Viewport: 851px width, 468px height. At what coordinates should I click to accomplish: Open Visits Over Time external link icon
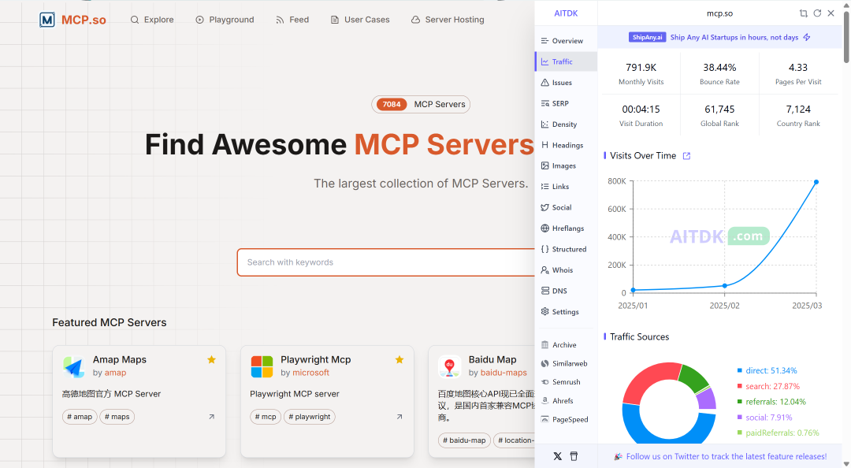coord(686,156)
